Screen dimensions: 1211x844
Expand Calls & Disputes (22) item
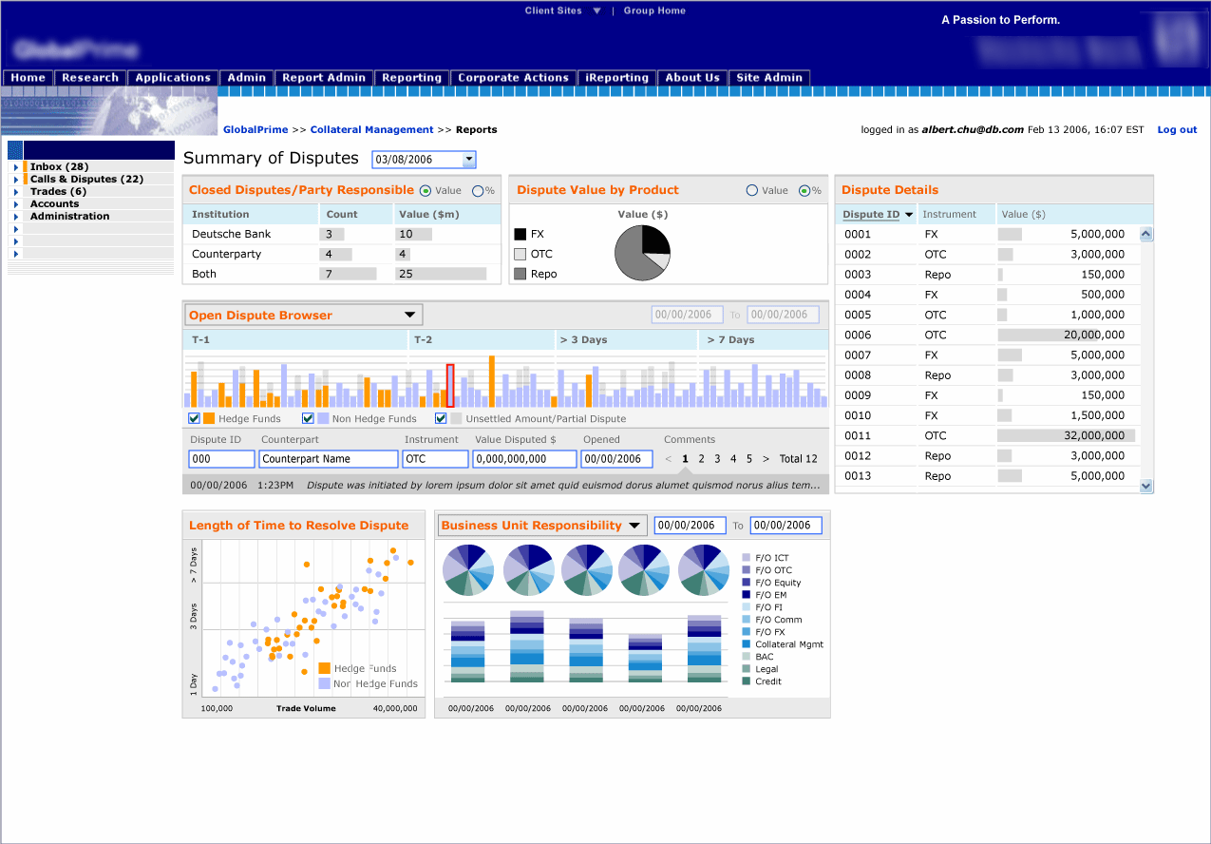15,180
